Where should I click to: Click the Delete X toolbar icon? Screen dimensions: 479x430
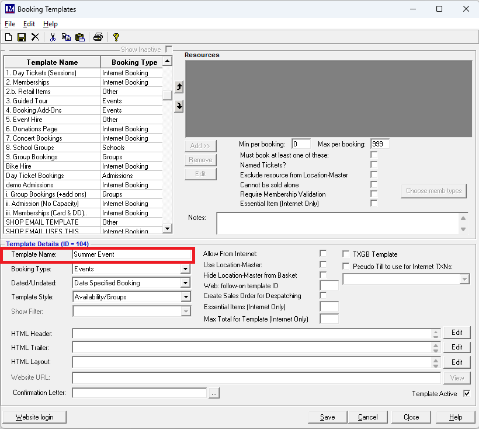pos(35,37)
